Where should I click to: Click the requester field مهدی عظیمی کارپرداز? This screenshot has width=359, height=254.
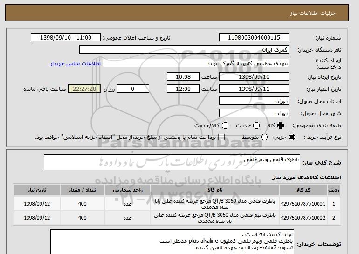click(196, 63)
